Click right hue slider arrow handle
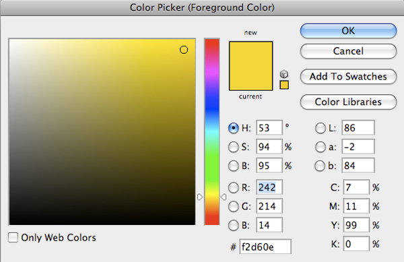 (224, 197)
